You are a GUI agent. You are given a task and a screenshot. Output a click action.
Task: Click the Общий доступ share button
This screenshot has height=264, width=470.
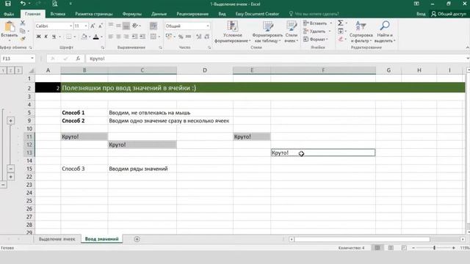449,14
